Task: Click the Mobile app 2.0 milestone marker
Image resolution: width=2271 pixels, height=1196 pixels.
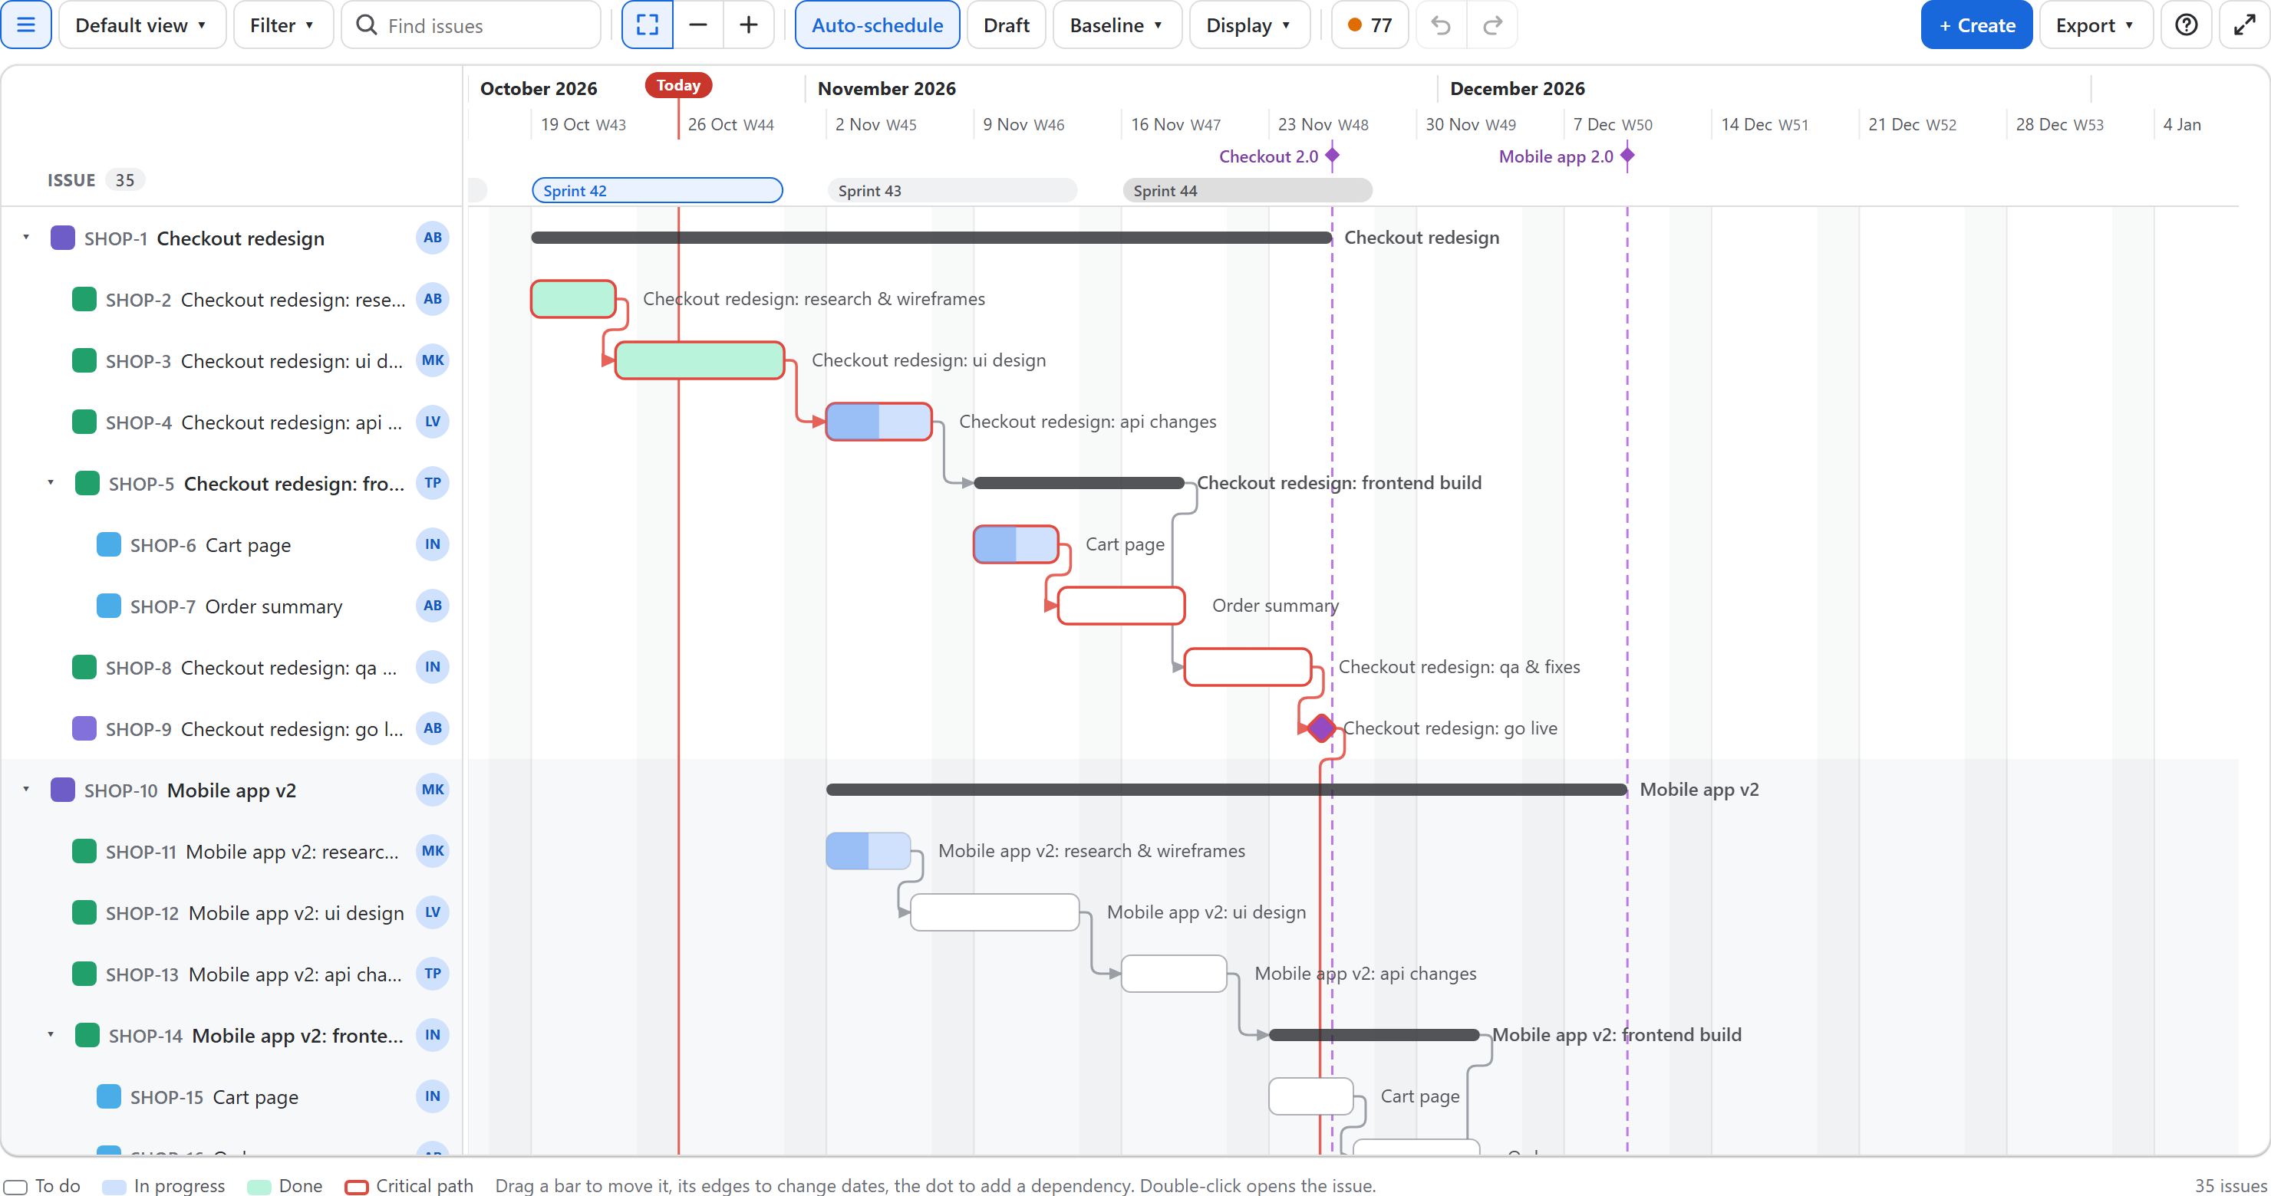Action: [x=1628, y=156]
